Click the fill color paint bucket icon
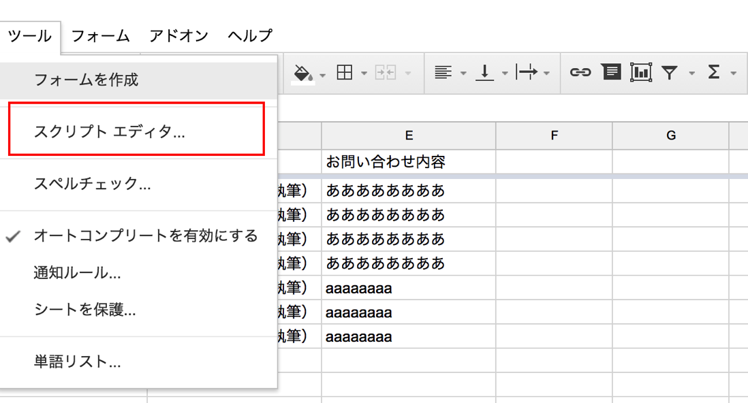 coord(303,74)
